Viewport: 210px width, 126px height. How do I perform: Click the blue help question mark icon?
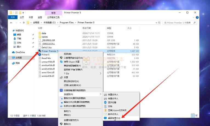(197, 17)
